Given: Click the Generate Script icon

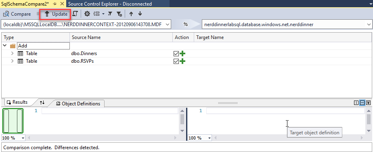Looking at the screenshot, I should (x=75, y=14).
